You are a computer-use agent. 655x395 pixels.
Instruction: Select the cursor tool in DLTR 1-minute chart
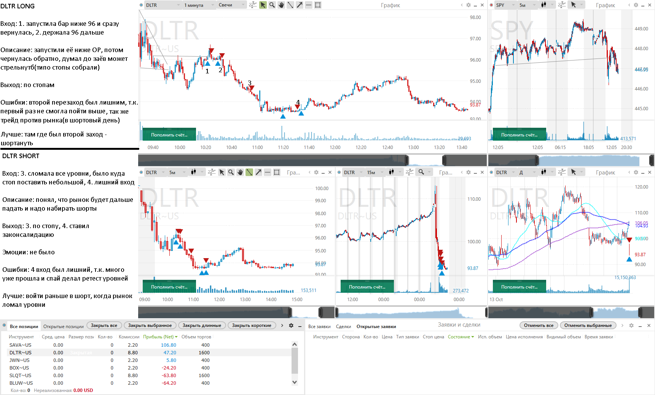tap(263, 5)
